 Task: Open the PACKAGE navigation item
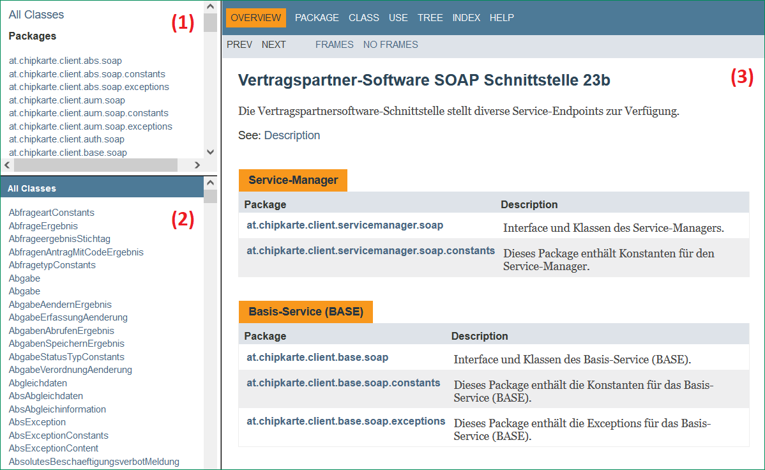[x=317, y=18]
